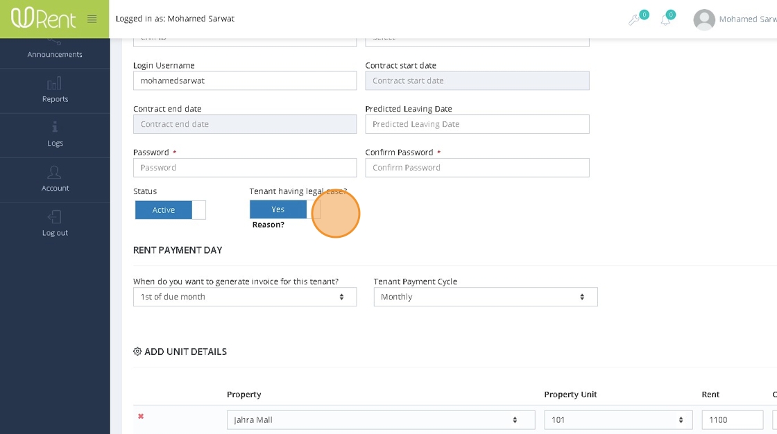The image size is (777, 434).
Task: Open the notifications bell icon
Action: pyautogui.click(x=665, y=20)
